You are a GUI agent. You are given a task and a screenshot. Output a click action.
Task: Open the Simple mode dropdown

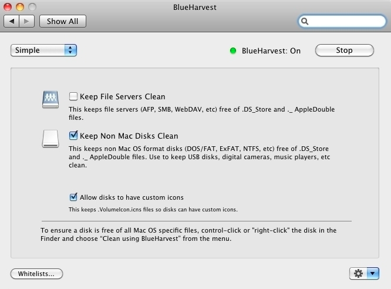click(43, 50)
